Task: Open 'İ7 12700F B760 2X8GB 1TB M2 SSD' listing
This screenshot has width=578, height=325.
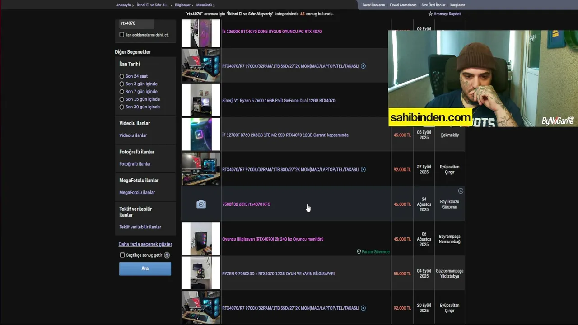Action: [x=285, y=135]
